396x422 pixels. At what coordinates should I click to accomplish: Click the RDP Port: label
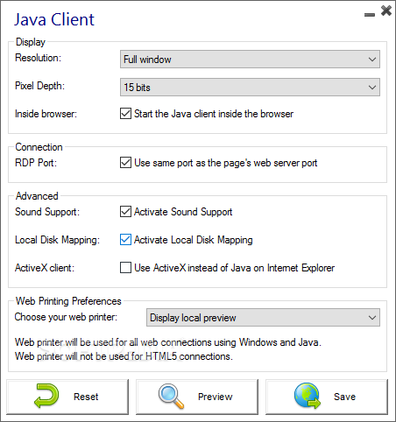[x=36, y=163]
